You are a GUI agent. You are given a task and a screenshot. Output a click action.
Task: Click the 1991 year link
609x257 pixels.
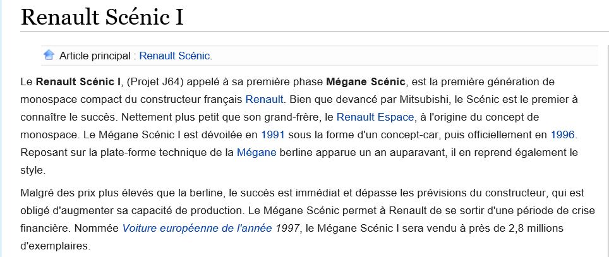273,134
